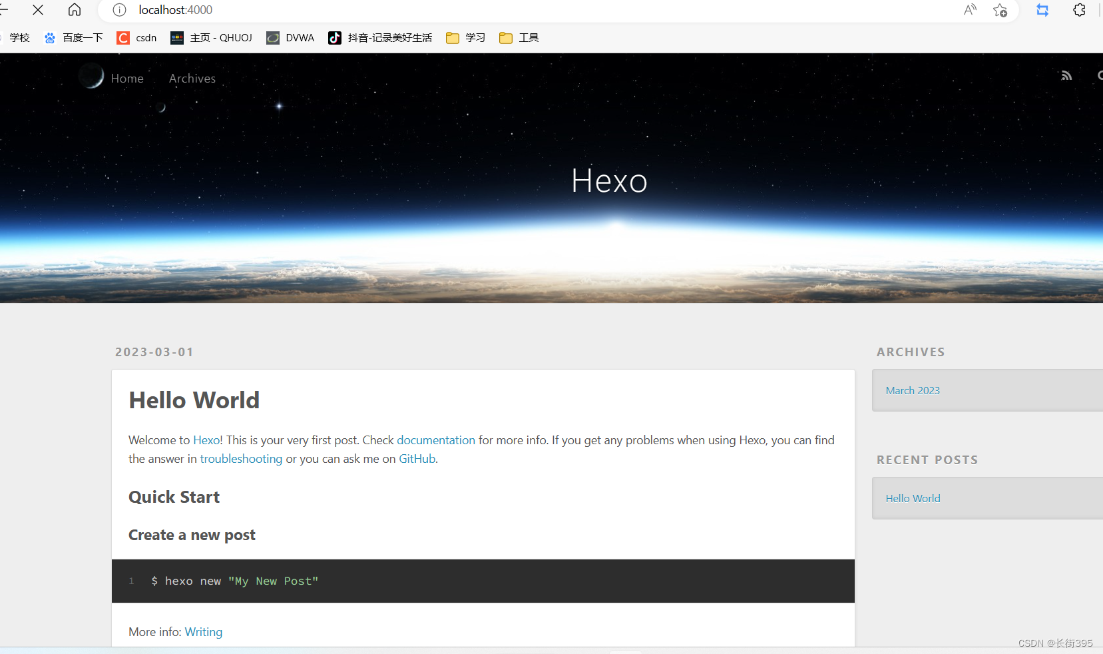Open the 百度一下 bookmark
The width and height of the screenshot is (1103, 654).
coord(73,38)
